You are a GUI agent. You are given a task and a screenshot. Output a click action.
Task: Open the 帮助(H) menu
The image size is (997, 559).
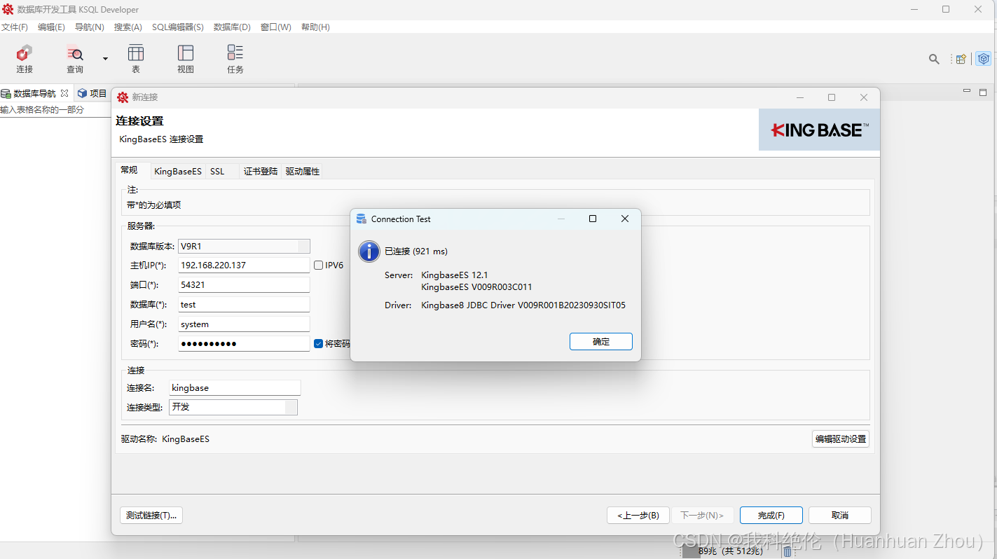click(x=315, y=27)
